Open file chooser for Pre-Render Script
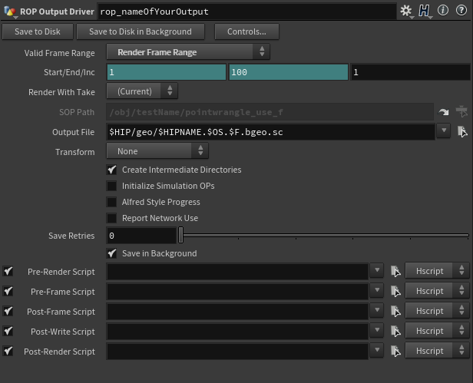 pos(395,271)
